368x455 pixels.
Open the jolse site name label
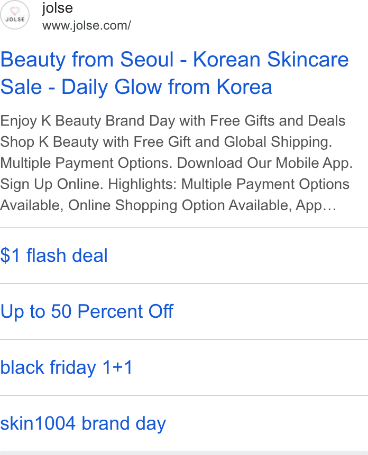pyautogui.click(x=58, y=8)
